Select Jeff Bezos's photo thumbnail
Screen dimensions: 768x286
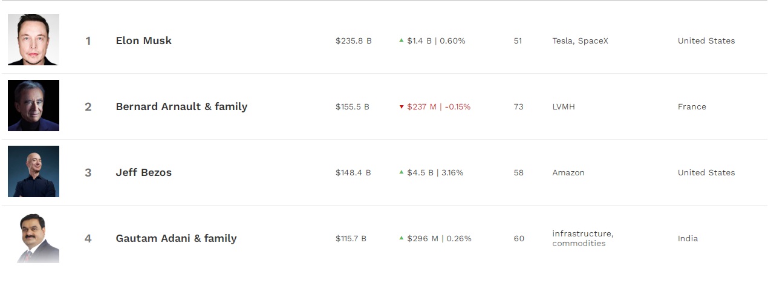tap(33, 172)
